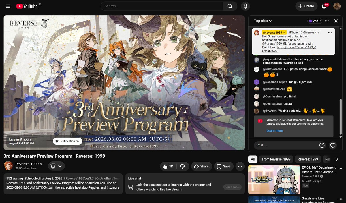Open the Reverse: 1999 channel name
The height and width of the screenshot is (203, 346).
point(27,164)
